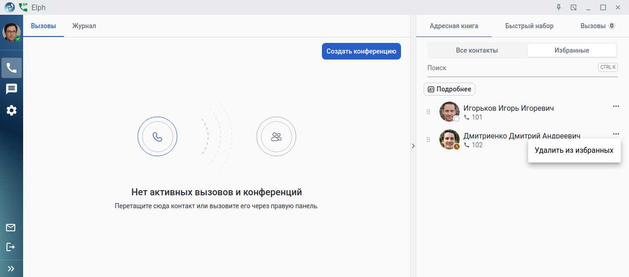This screenshot has height=277, width=629.
Task: Open the chat messages sidebar icon
Action: [x=12, y=89]
